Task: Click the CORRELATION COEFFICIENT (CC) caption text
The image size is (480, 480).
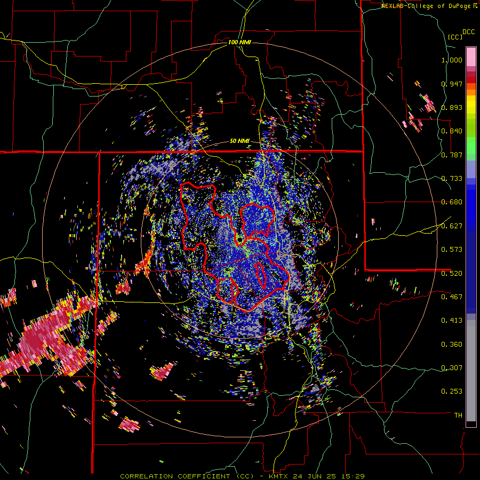Action: pos(187,476)
